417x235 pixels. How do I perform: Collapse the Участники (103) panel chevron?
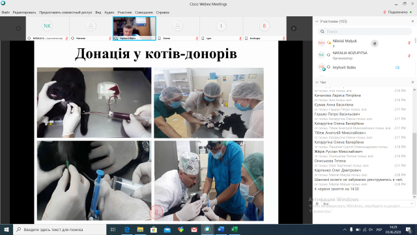click(x=317, y=22)
